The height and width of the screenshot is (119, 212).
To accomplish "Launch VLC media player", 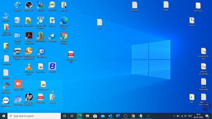I will point(29,69).
